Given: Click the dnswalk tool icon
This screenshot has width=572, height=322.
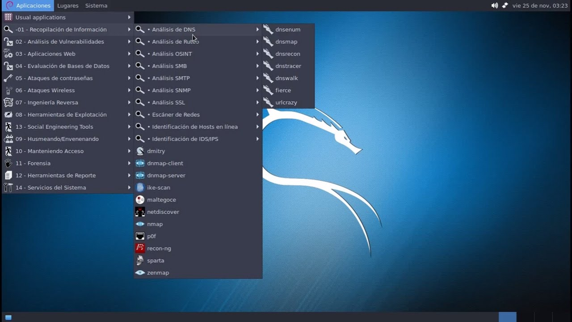Looking at the screenshot, I should (268, 78).
